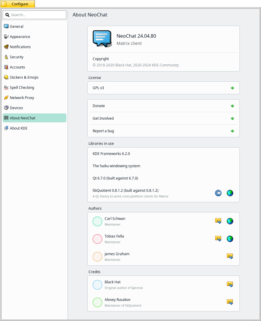The image size is (261, 321).
Task: Click the Get Involved row
Action: (163, 118)
